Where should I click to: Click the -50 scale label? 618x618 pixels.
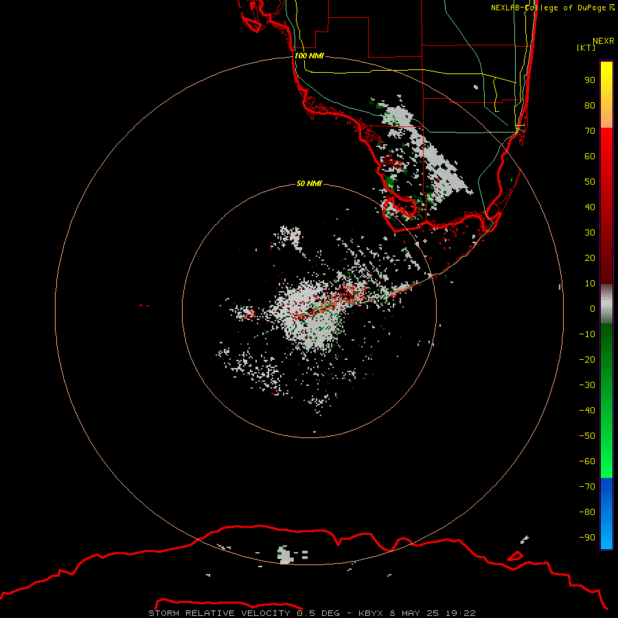(587, 436)
